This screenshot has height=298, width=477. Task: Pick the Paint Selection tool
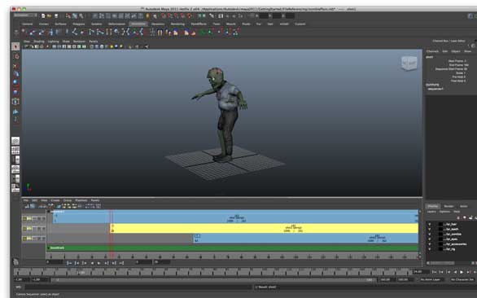tap(15, 65)
